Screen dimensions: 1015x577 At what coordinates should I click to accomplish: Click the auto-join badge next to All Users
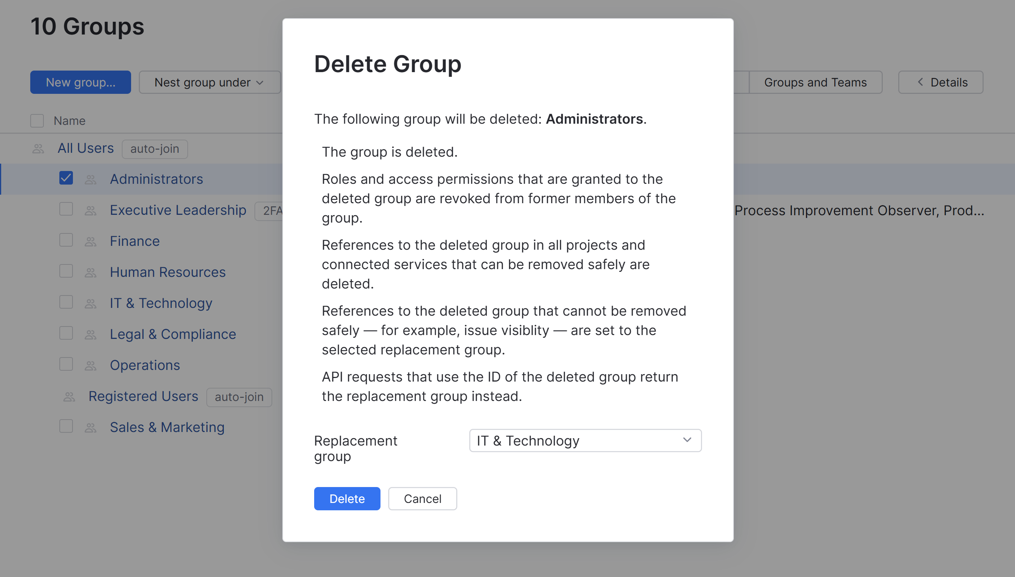(155, 149)
